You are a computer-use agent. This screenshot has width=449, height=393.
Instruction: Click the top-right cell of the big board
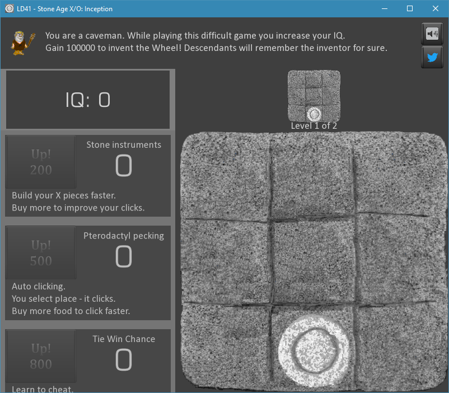click(x=400, y=174)
